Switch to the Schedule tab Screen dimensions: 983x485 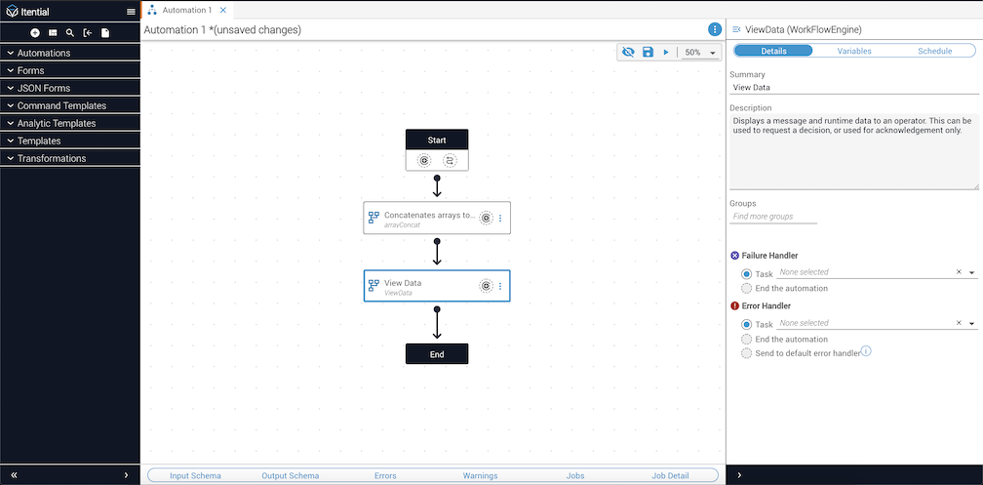click(x=934, y=51)
